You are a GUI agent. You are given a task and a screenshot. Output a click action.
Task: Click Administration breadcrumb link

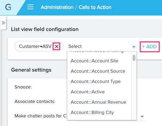tap(57, 7)
